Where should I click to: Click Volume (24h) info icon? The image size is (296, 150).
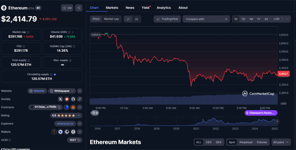(69, 32)
